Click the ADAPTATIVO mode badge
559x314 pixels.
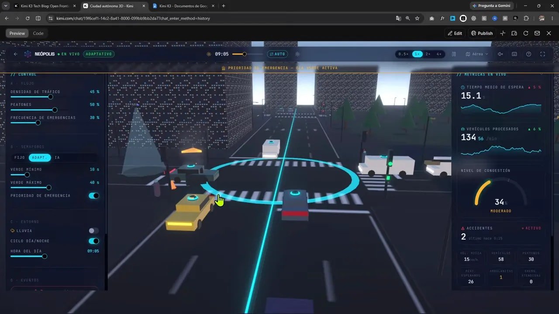(99, 54)
